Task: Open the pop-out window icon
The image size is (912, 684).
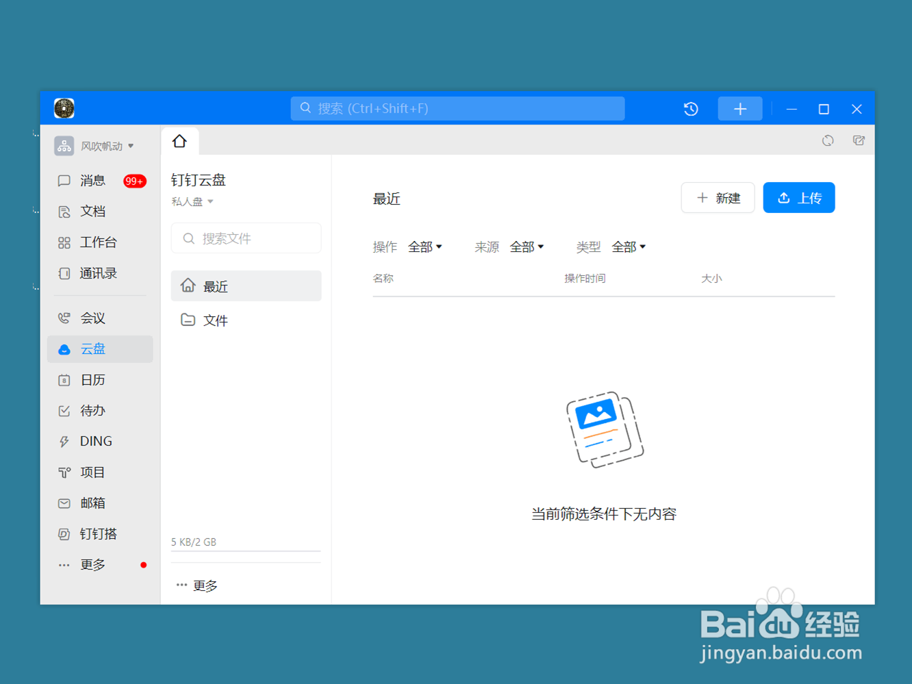Action: tap(859, 140)
